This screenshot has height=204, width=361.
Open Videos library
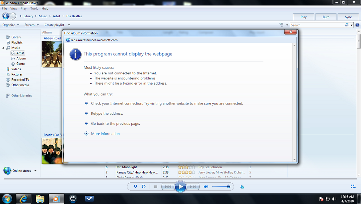click(13, 69)
